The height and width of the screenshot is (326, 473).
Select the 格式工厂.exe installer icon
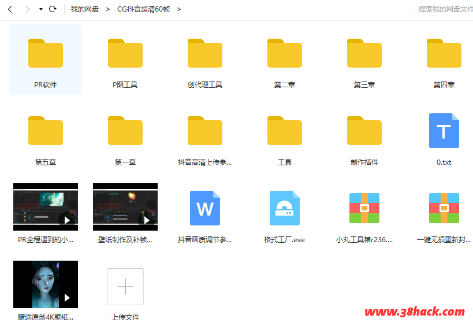click(285, 208)
